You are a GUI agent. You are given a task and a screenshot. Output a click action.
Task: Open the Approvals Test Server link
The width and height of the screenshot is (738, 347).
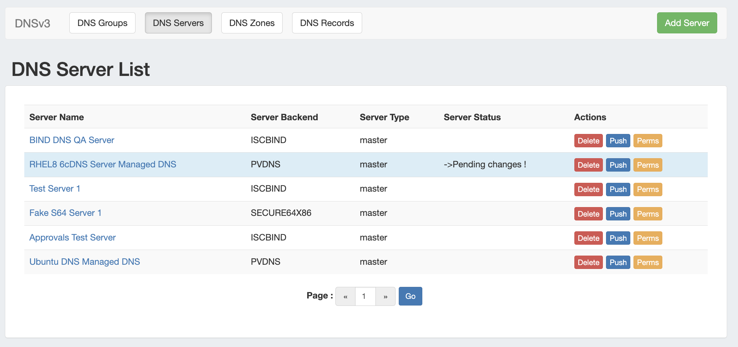72,237
